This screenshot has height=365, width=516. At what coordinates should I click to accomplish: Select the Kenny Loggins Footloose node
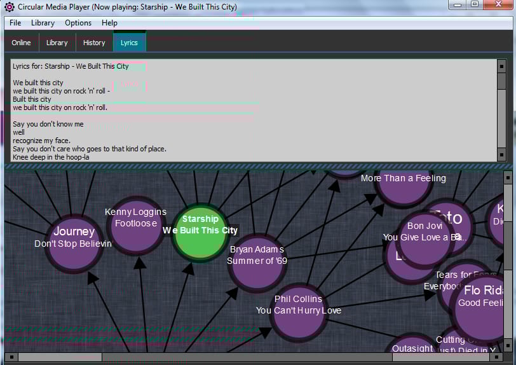click(135, 225)
